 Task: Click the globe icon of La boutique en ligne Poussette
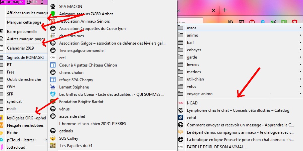click(181, 139)
